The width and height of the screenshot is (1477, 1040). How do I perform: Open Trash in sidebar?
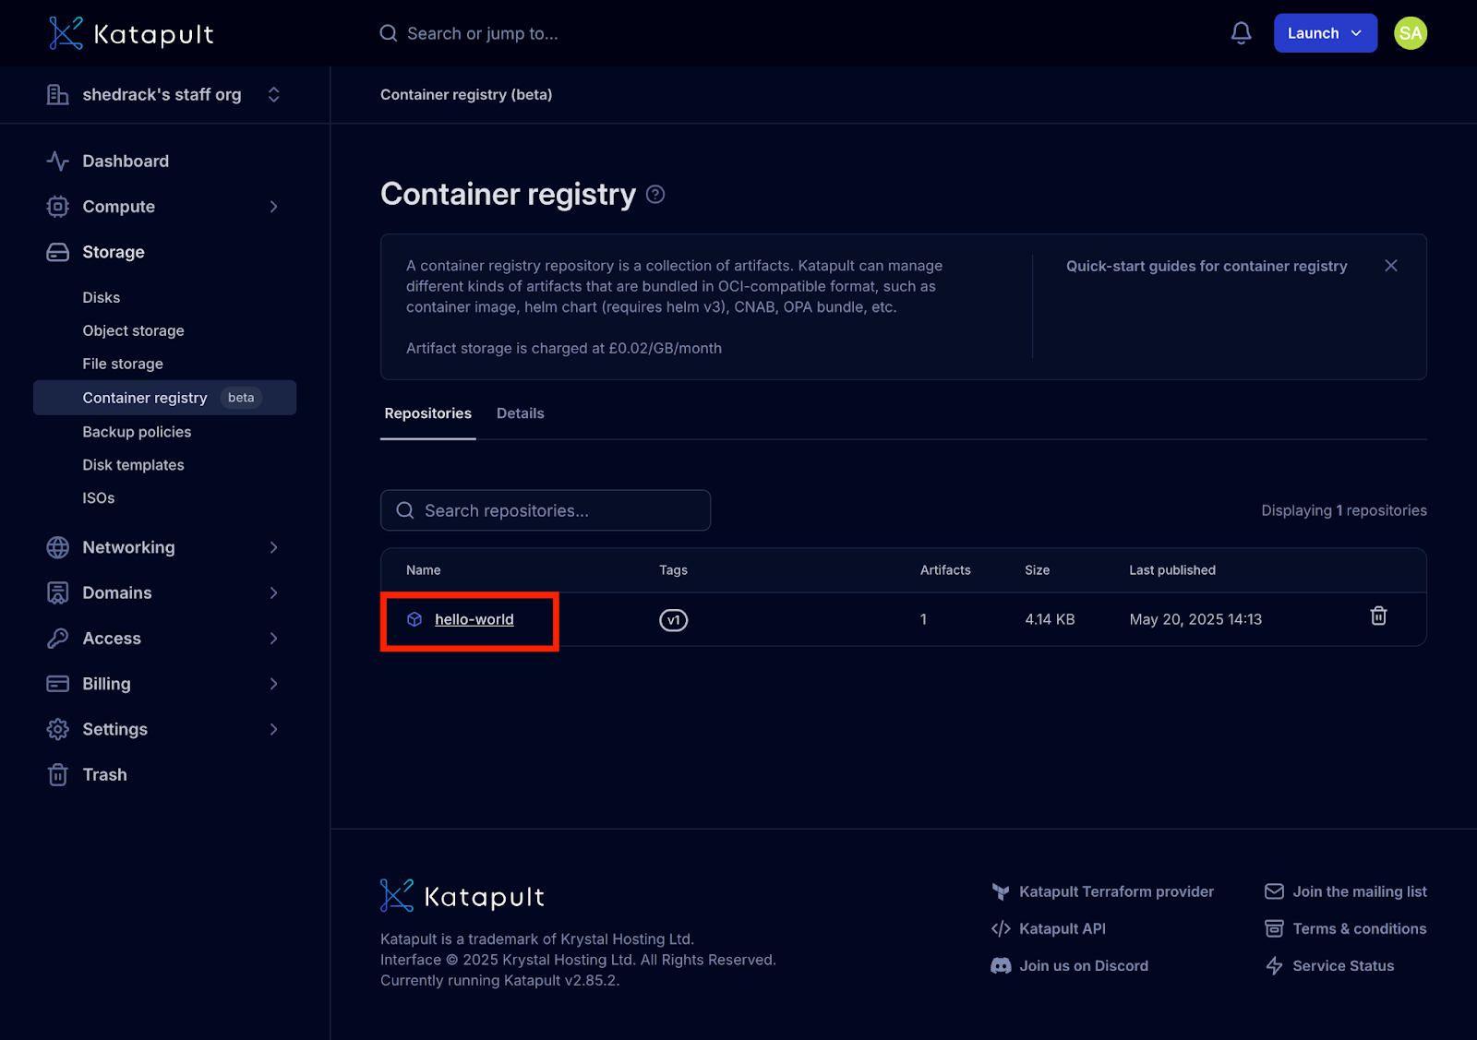coord(105,774)
